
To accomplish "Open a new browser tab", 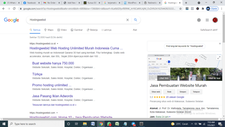I will (186, 3).
